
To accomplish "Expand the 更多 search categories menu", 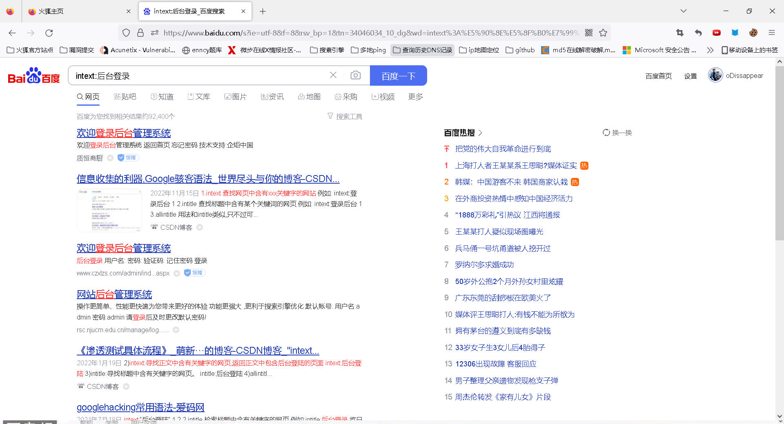I will click(x=415, y=97).
